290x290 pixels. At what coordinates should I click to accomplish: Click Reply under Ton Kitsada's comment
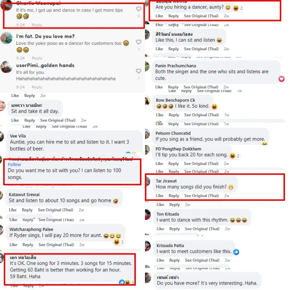pos(174,229)
